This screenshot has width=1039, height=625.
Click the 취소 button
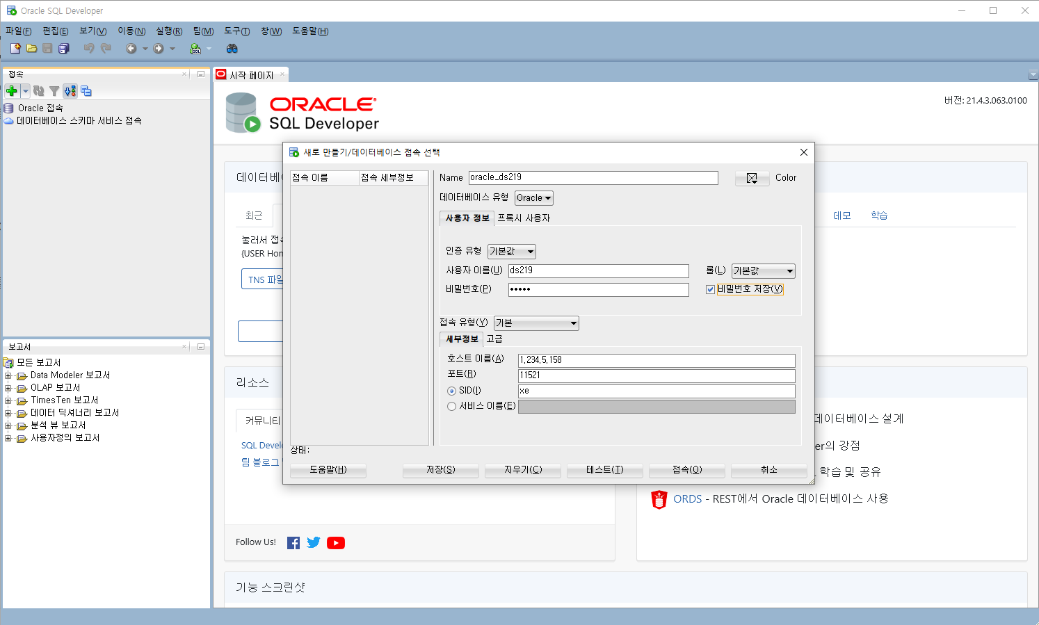tap(769, 470)
